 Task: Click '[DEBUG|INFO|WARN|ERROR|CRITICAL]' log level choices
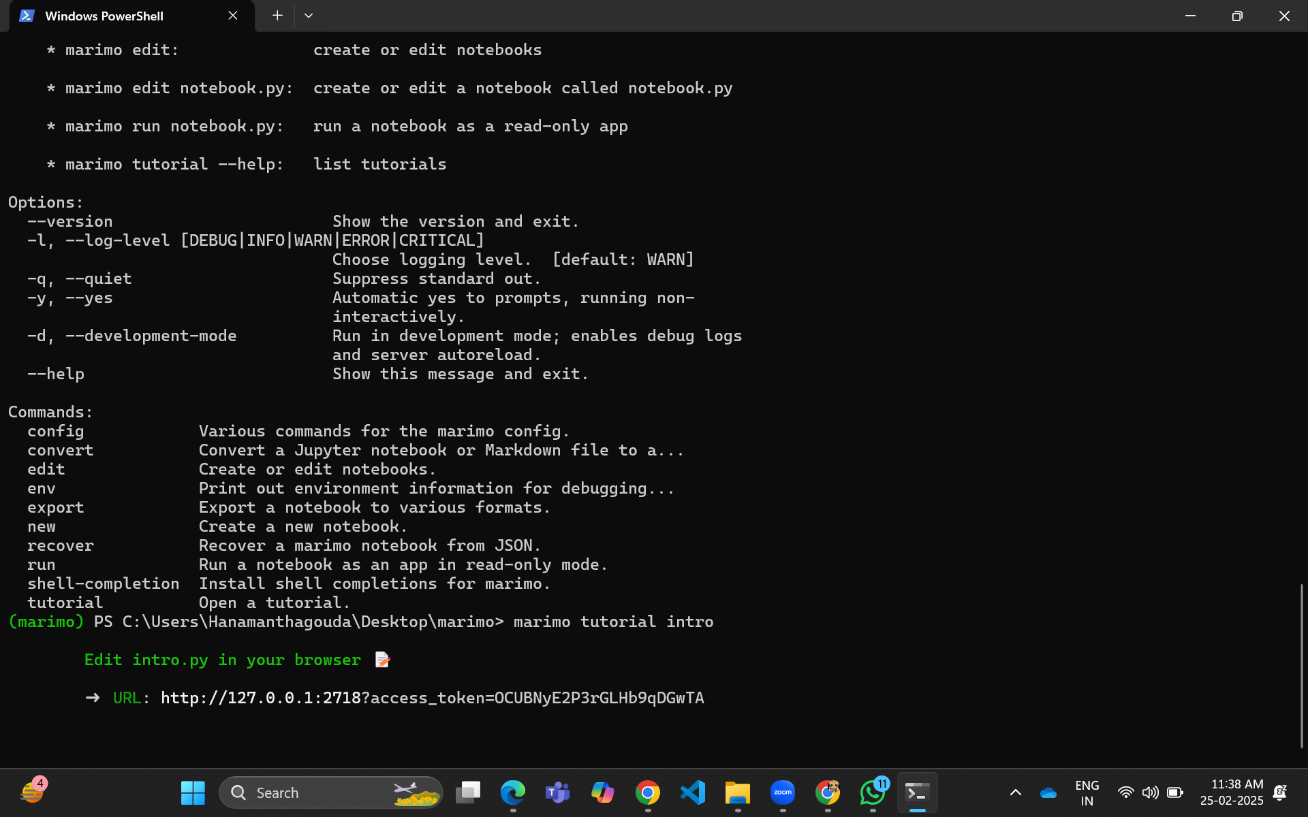point(332,240)
